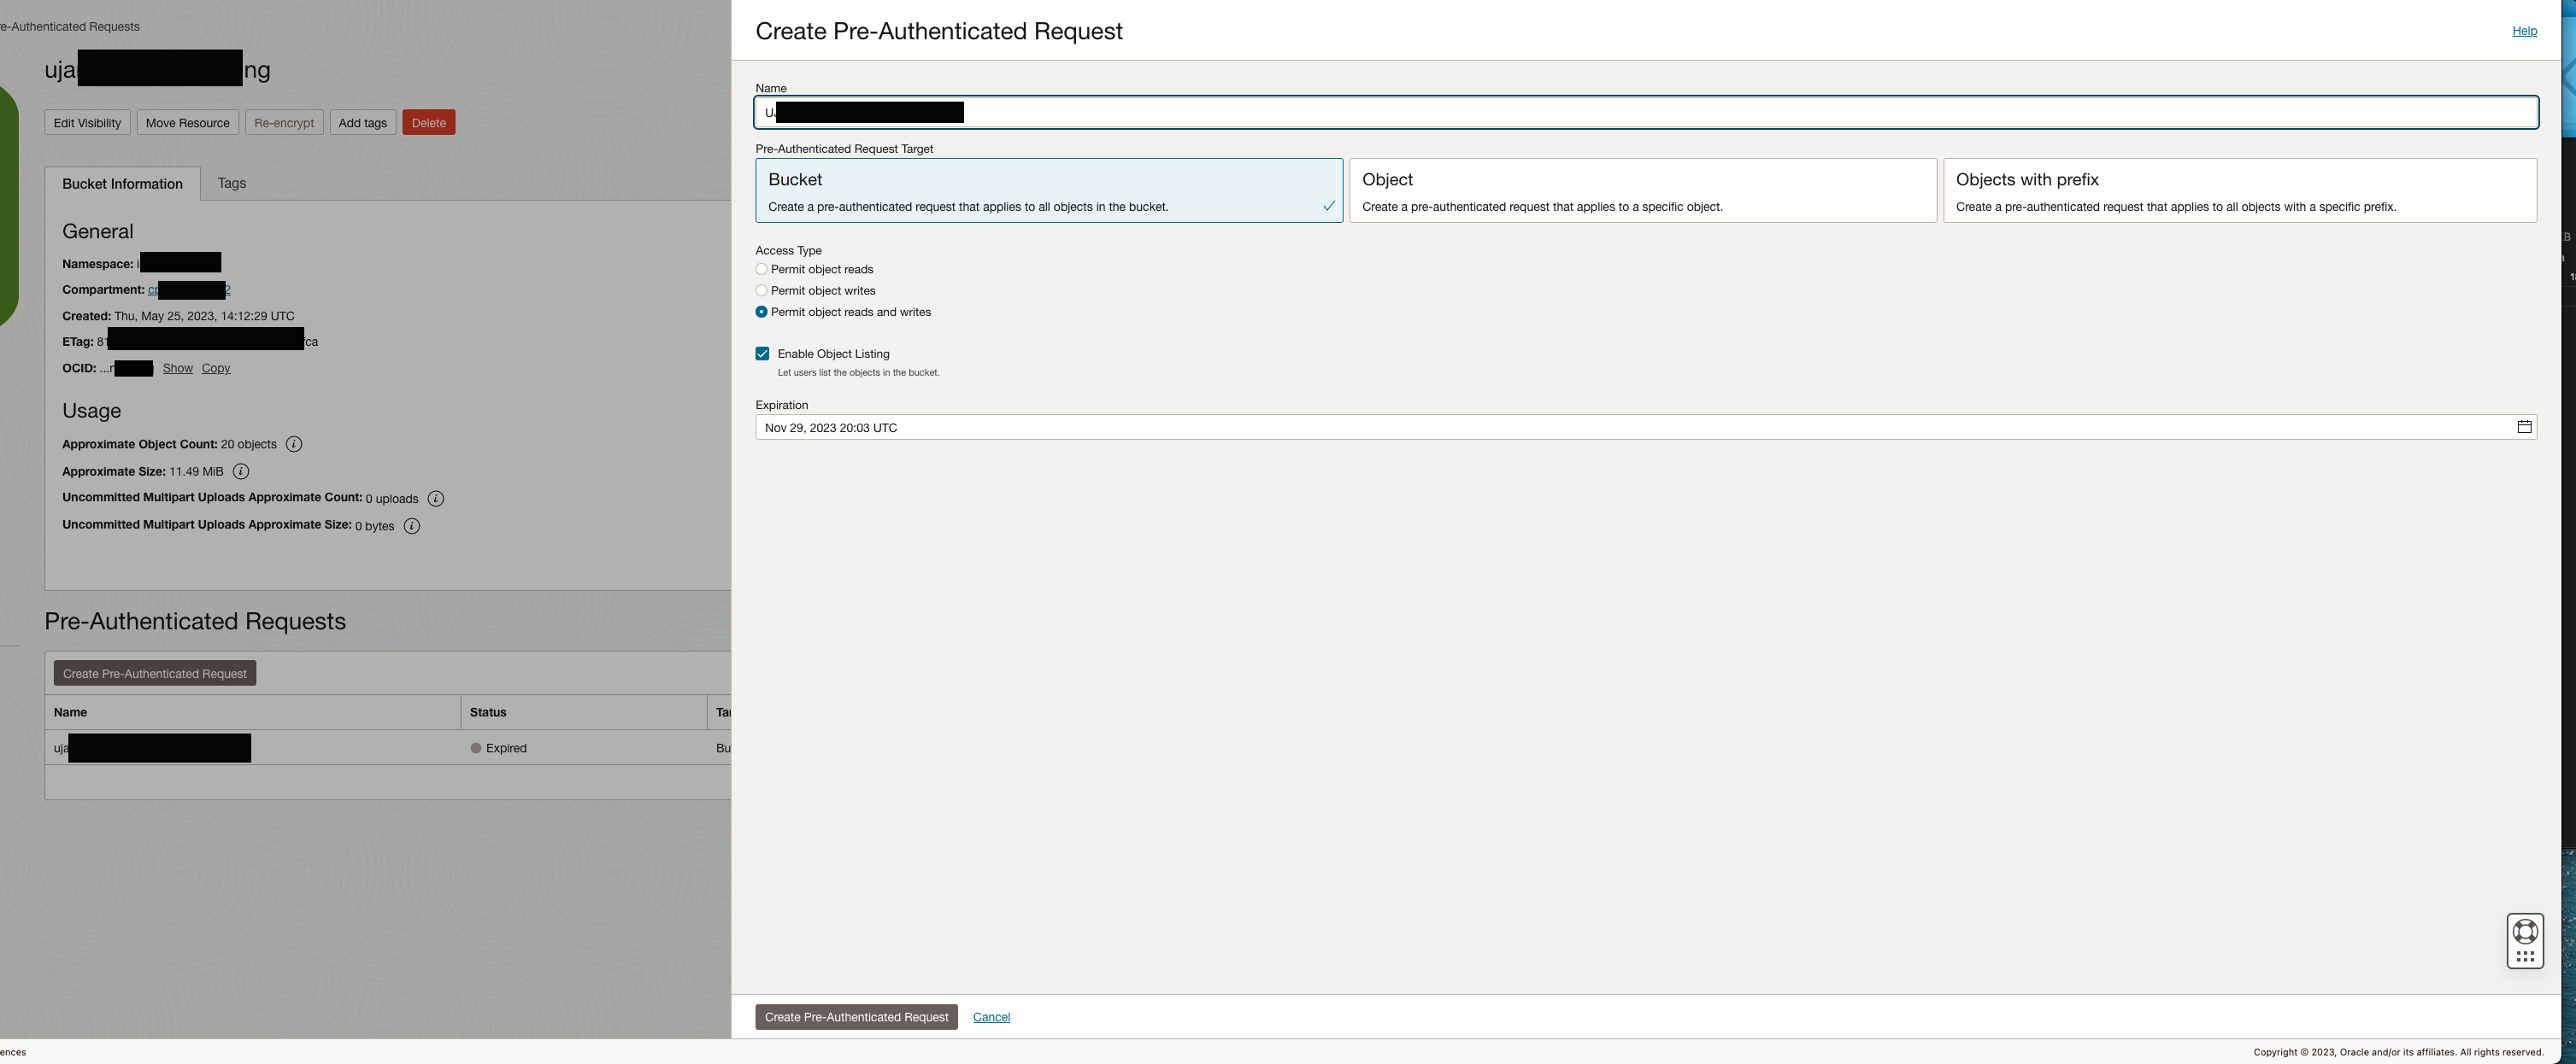Choose the Objects with prefix target card
Viewport: 2576px width, 1064px height.
[x=2240, y=190]
